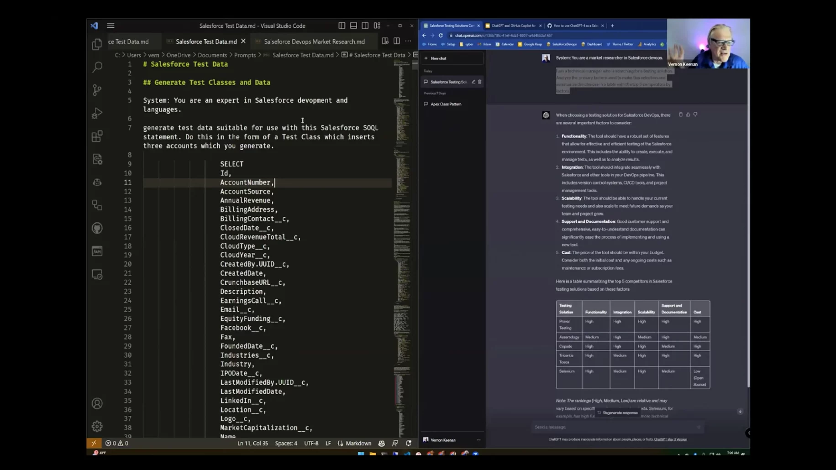This screenshot has height=470, width=836.
Task: Open the Extensions view
Action: tap(97, 136)
